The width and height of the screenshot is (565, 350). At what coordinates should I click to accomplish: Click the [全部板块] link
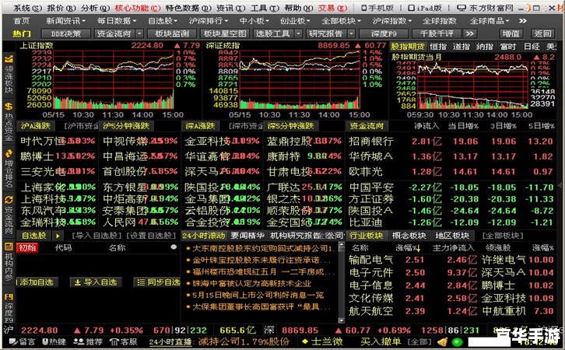click(x=503, y=236)
